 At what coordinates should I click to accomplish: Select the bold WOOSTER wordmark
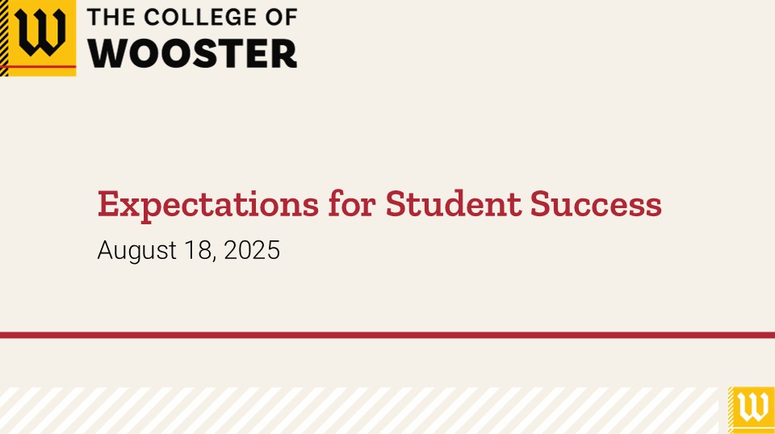pos(193,53)
